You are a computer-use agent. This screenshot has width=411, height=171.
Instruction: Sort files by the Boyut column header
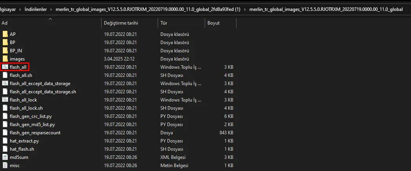pyautogui.click(x=220, y=23)
